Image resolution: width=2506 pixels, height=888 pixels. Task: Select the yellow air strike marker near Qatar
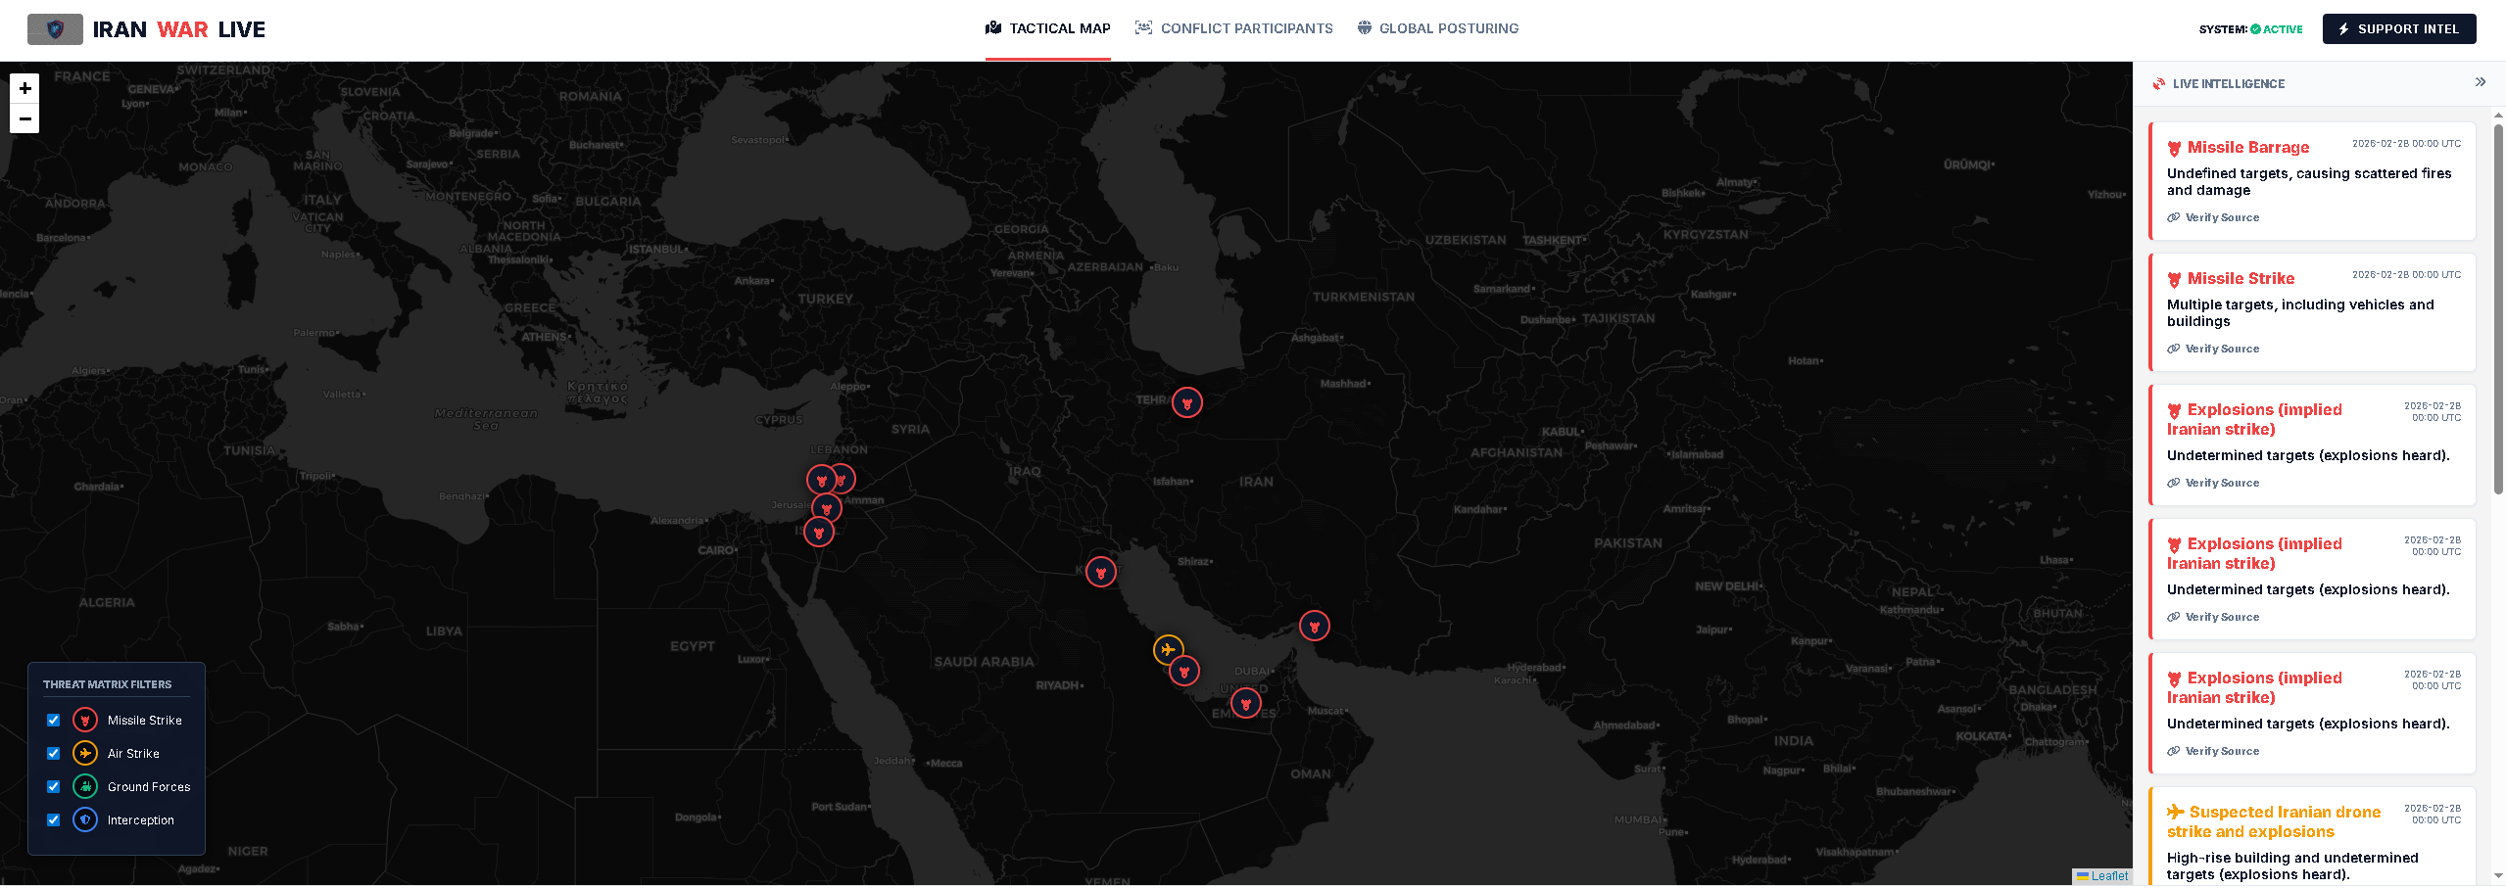point(1169,649)
